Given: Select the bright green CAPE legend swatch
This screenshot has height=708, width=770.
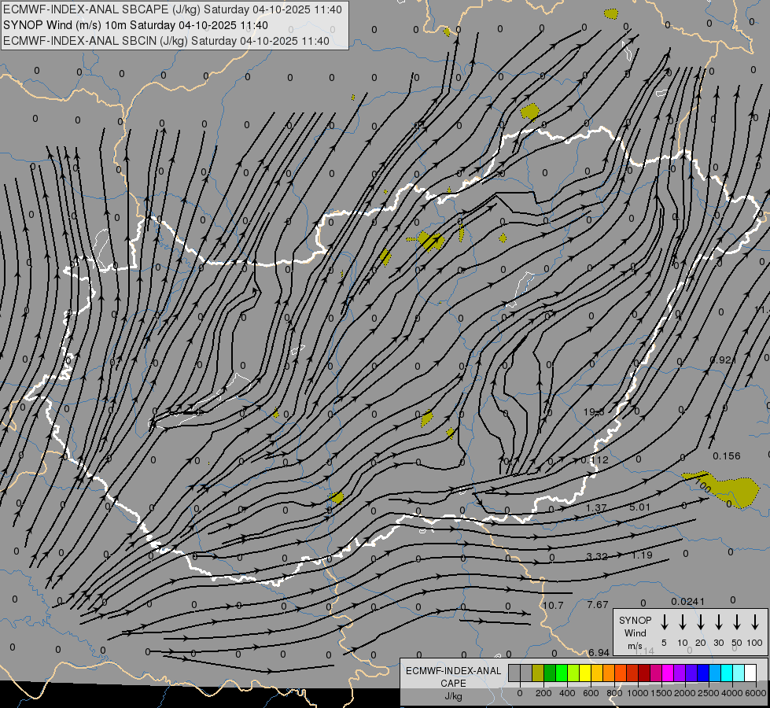Looking at the screenshot, I should click(562, 673).
